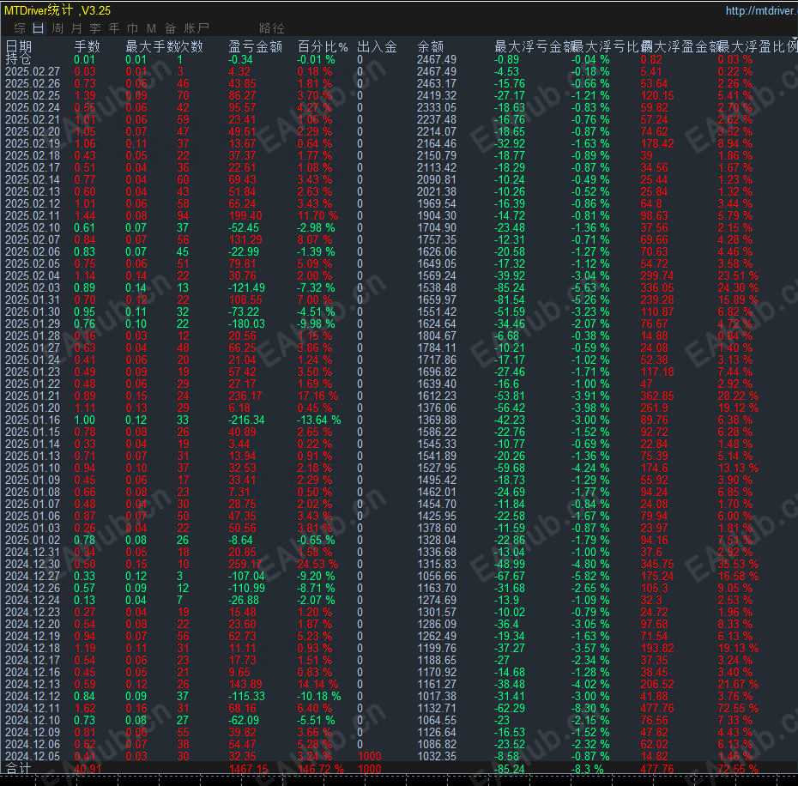Click percentage -9.98 % on 2025.01.29
798x786 pixels.
pyautogui.click(x=316, y=323)
